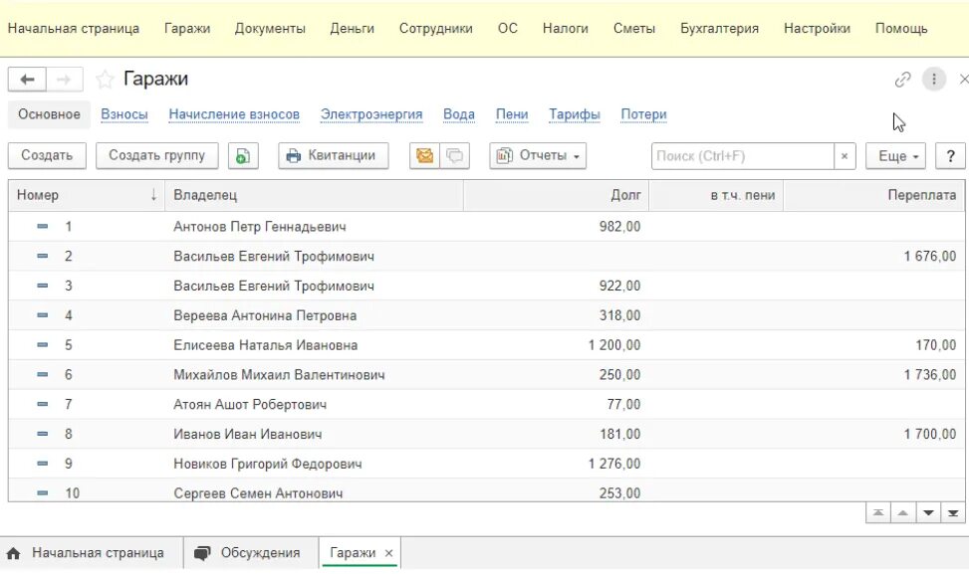Open the Сметы menu
The width and height of the screenshot is (969, 574).
(634, 29)
